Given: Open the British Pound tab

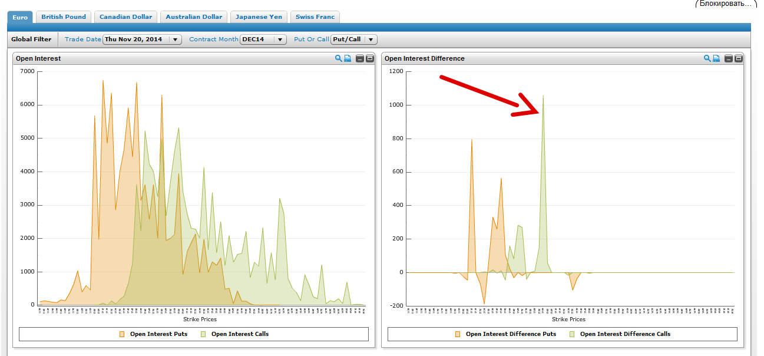Looking at the screenshot, I should click(64, 17).
